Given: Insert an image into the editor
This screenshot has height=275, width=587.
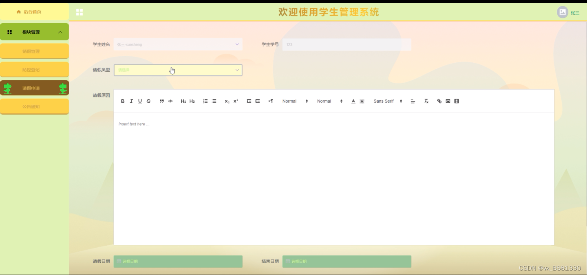Looking at the screenshot, I should (448, 101).
